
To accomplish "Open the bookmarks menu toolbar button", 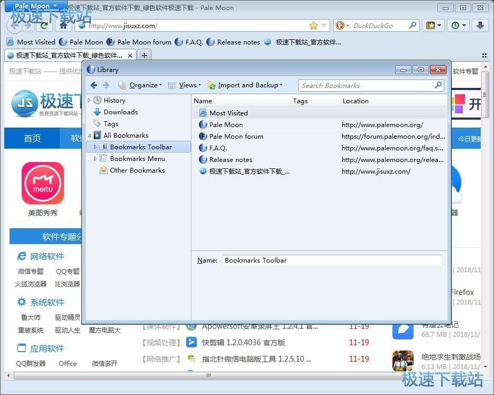I will click(x=434, y=25).
